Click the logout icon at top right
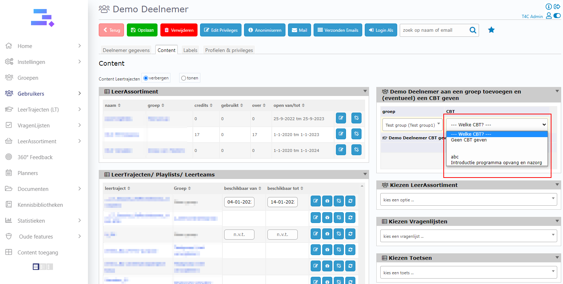The image size is (563, 284). click(x=557, y=6)
